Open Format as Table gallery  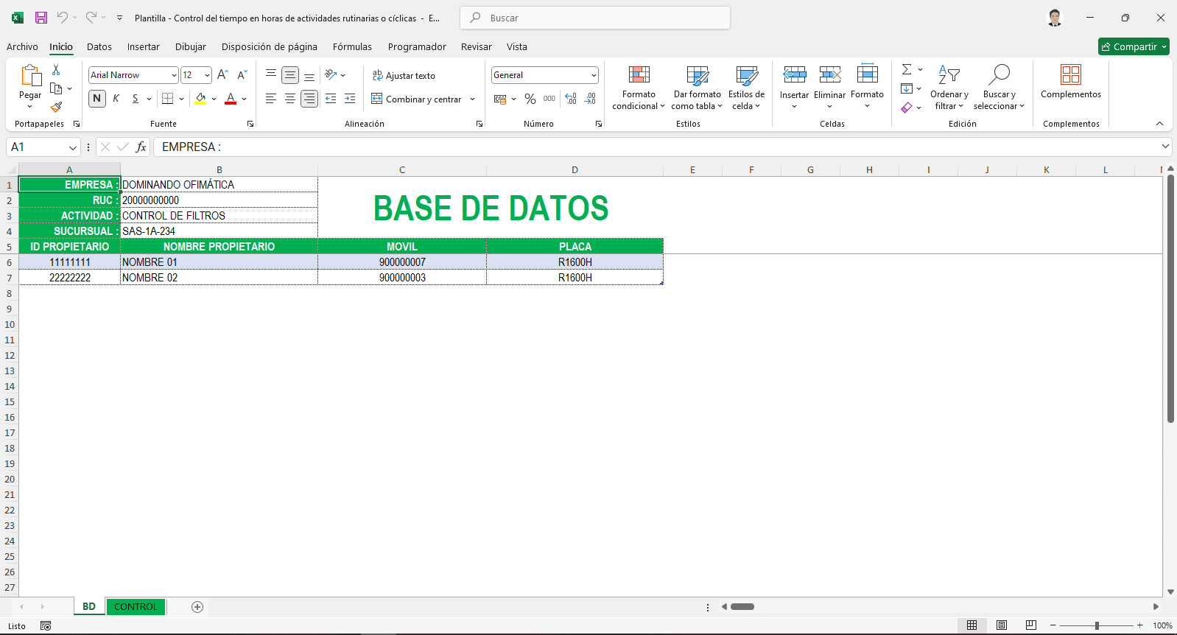coord(697,88)
